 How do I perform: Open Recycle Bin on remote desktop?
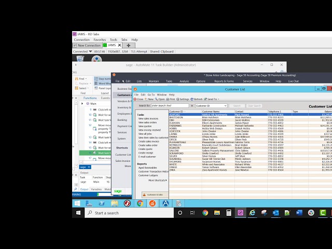click(x=80, y=59)
